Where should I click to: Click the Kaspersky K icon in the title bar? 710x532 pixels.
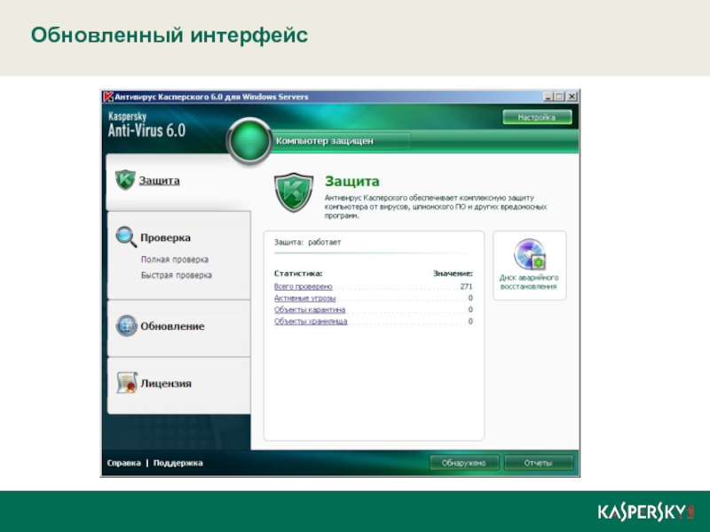(x=107, y=97)
